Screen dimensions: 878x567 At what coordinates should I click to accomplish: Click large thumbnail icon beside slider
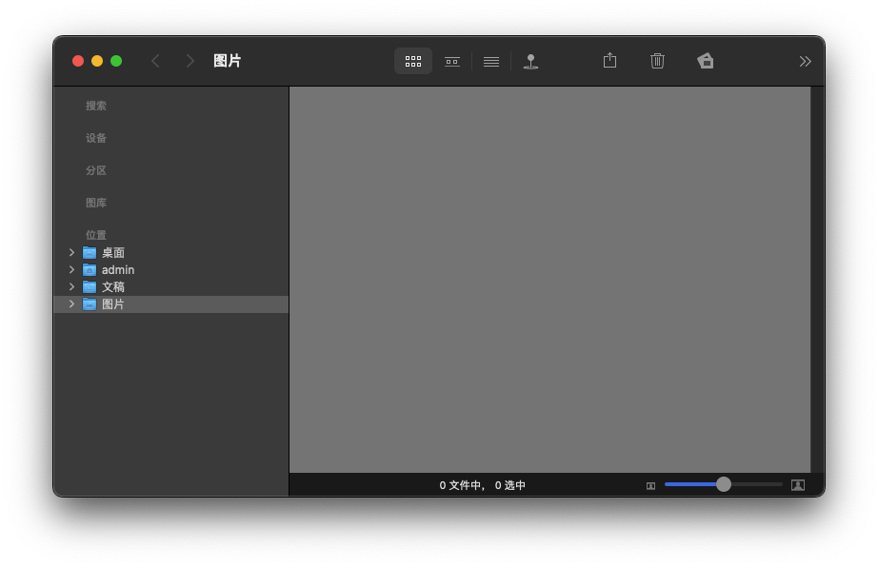coord(798,485)
